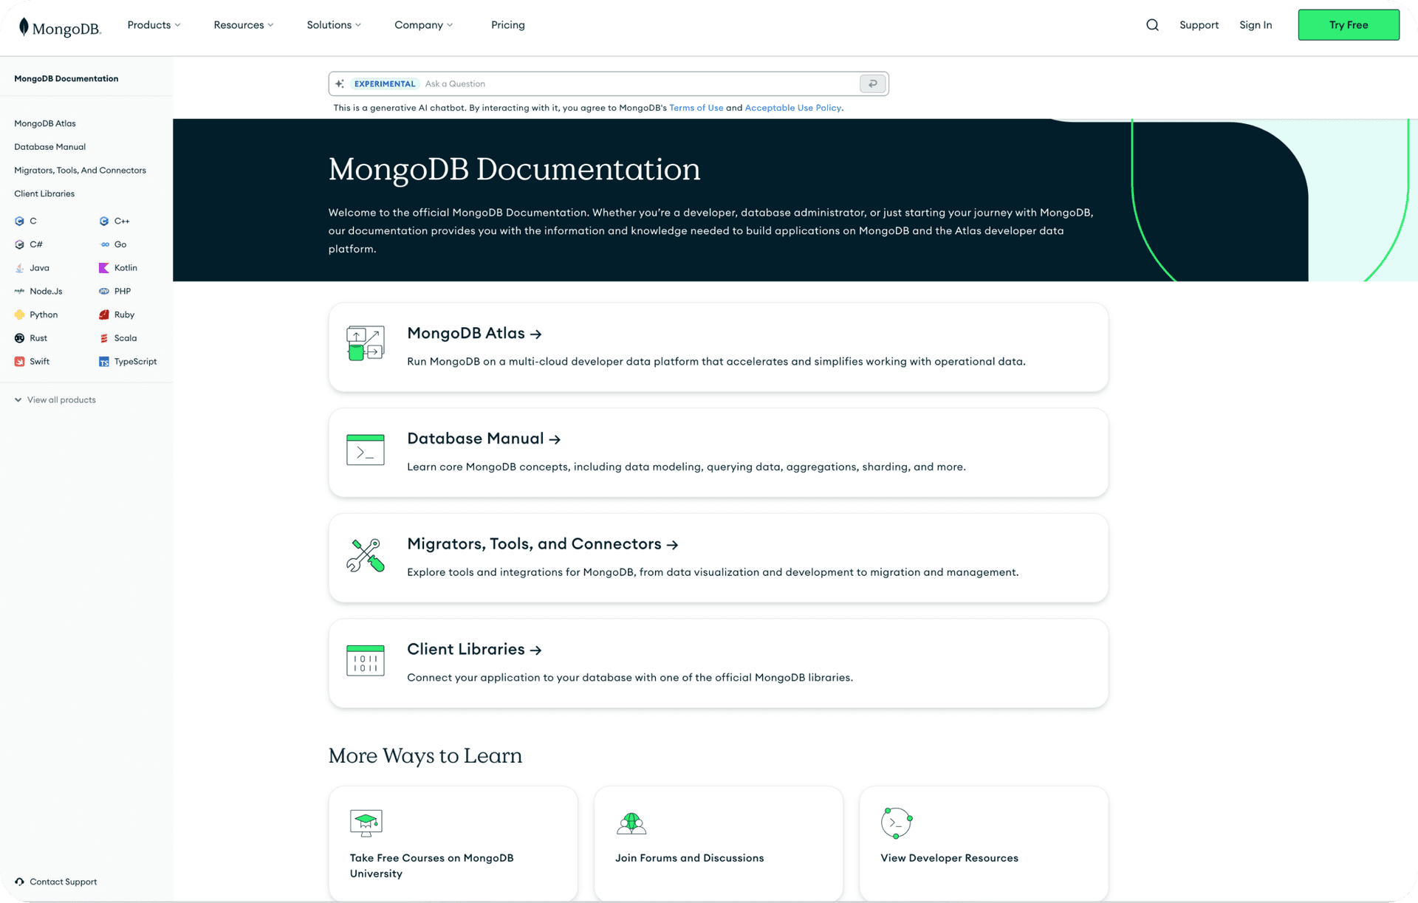
Task: Click the green Try Free button
Action: 1349,25
